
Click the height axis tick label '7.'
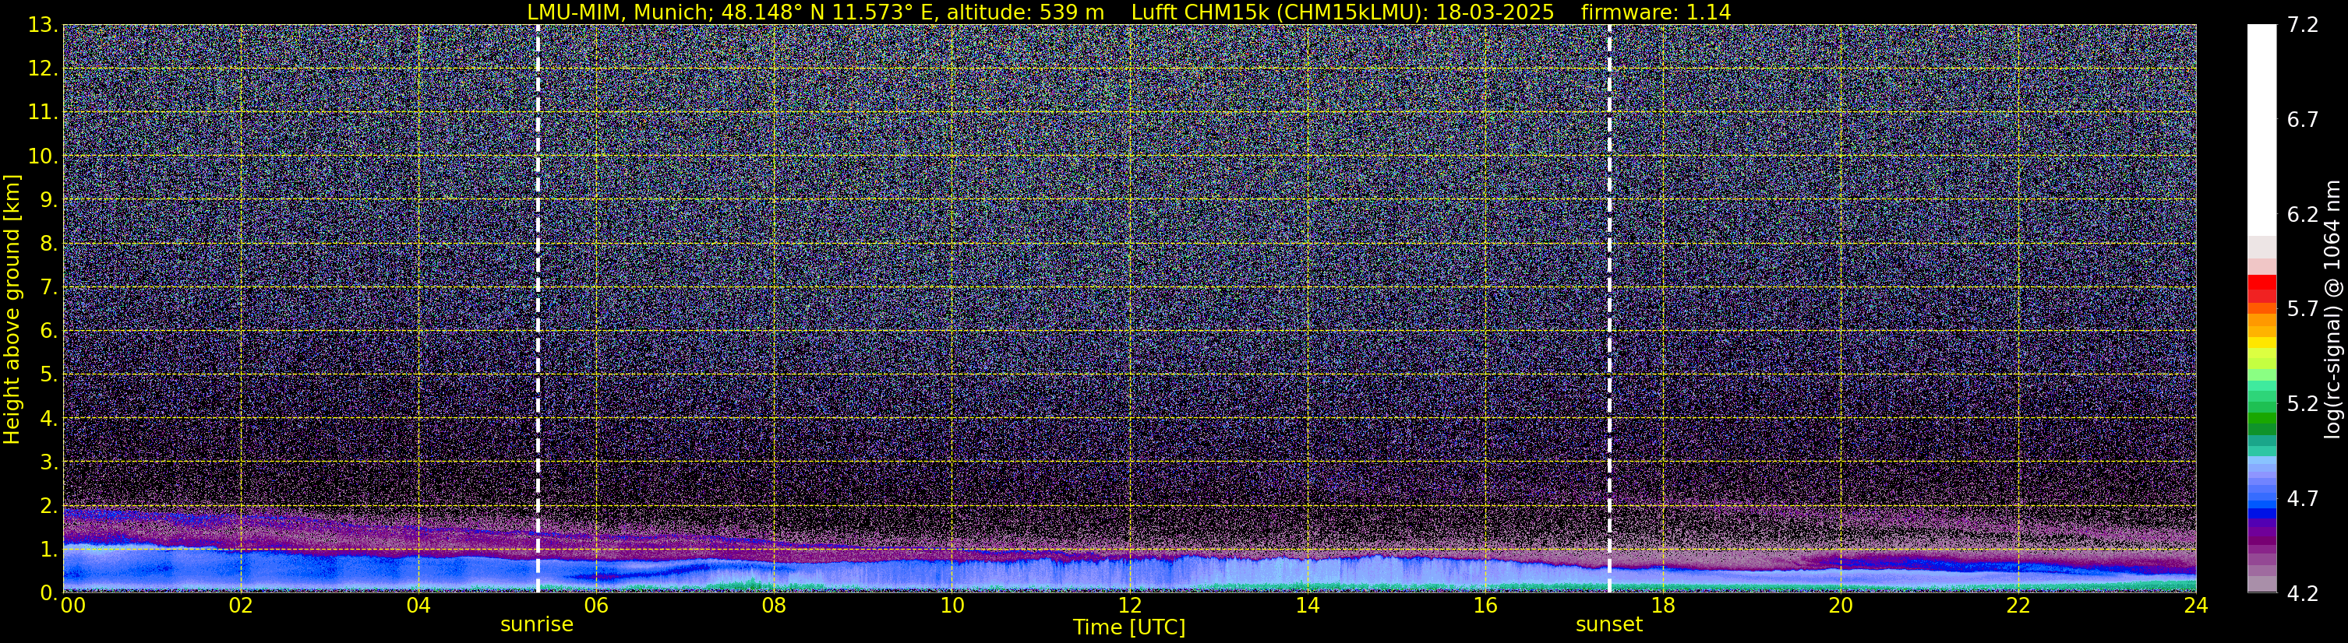tap(48, 287)
